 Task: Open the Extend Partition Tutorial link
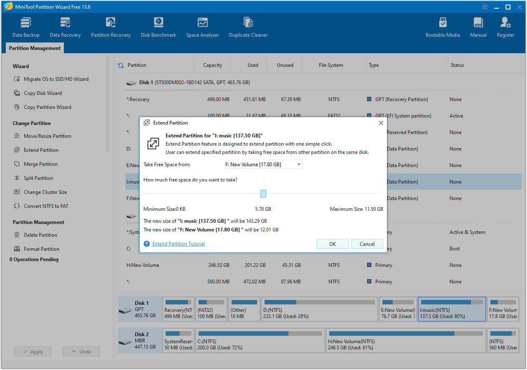pos(178,243)
